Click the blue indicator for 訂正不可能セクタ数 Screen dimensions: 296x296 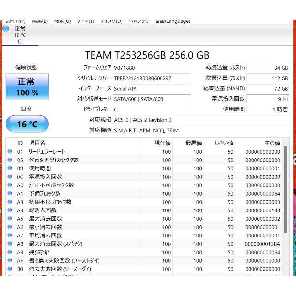(x=10, y=185)
